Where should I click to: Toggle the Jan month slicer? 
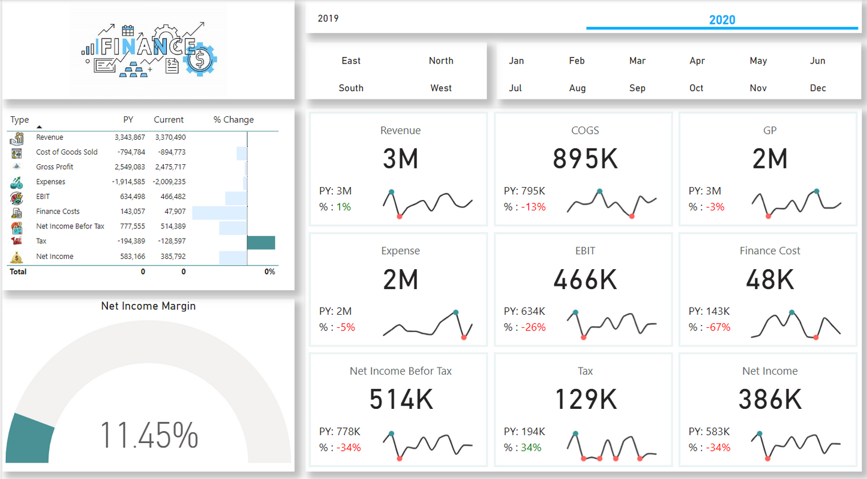point(516,61)
